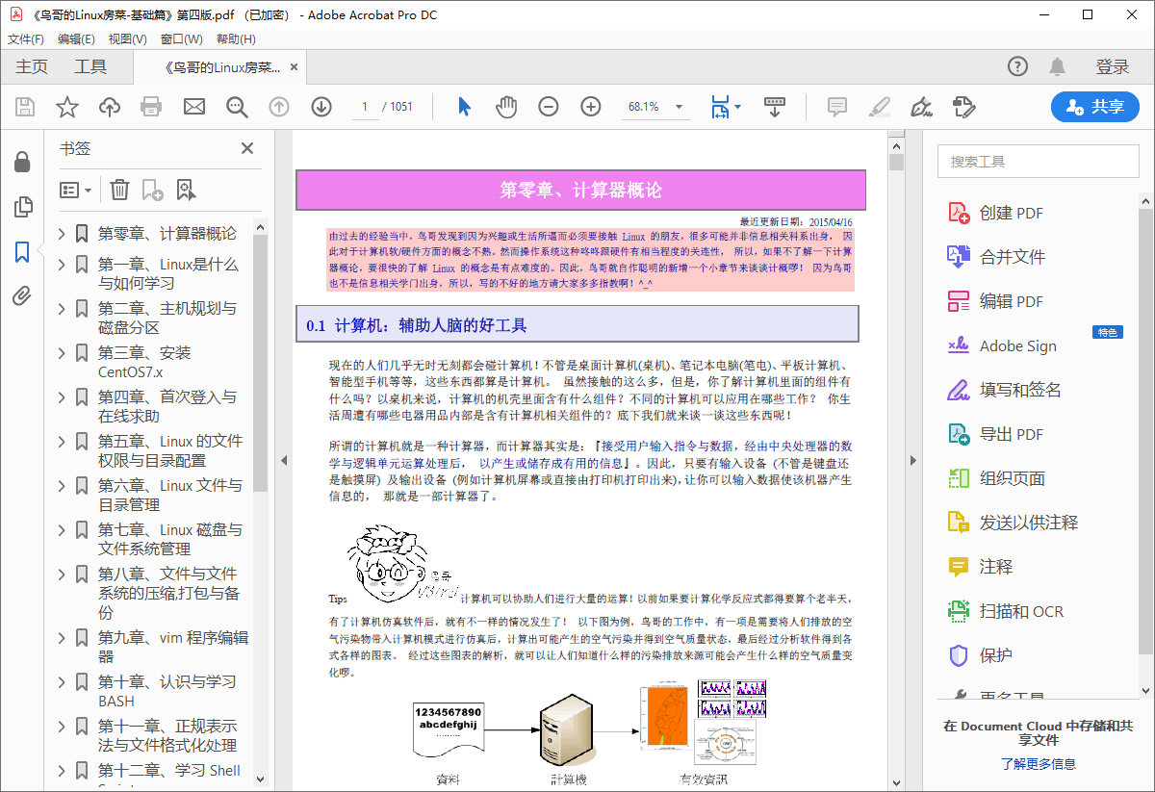Expand the 第五章 Linux 的文件权限与目录配置 bookmark

coord(62,442)
